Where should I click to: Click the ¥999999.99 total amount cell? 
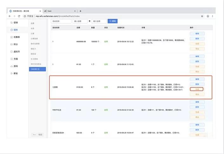[x=81, y=42]
